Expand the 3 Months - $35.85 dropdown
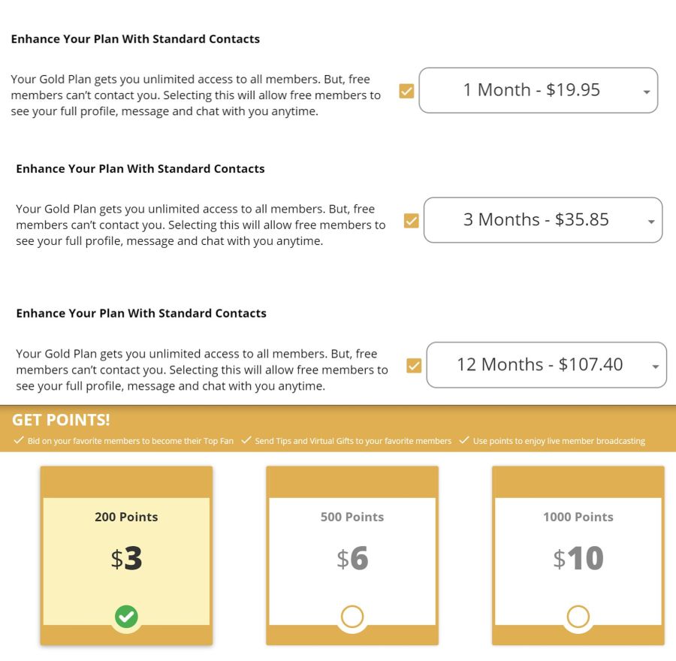The height and width of the screenshot is (661, 676). pyautogui.click(x=543, y=220)
